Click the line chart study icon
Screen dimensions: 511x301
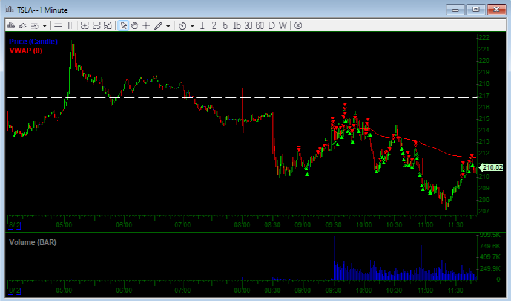click(22, 25)
